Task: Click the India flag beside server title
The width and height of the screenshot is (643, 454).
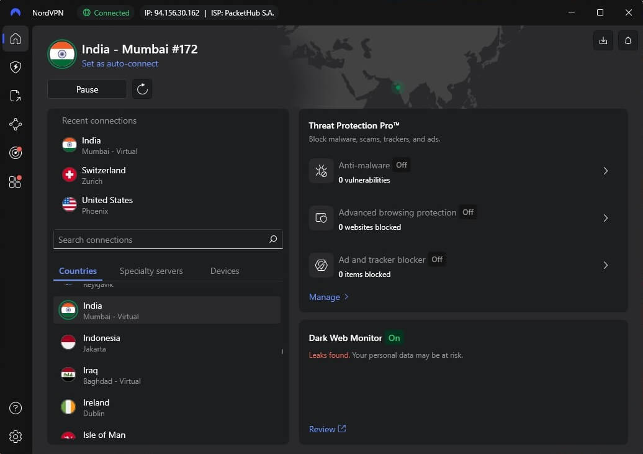Action: coord(62,54)
